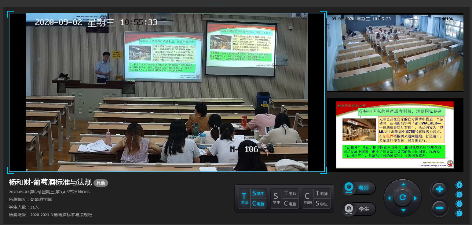Screen dimensions: 472x225
Task: Select camera preset 3
Action: 459,204
